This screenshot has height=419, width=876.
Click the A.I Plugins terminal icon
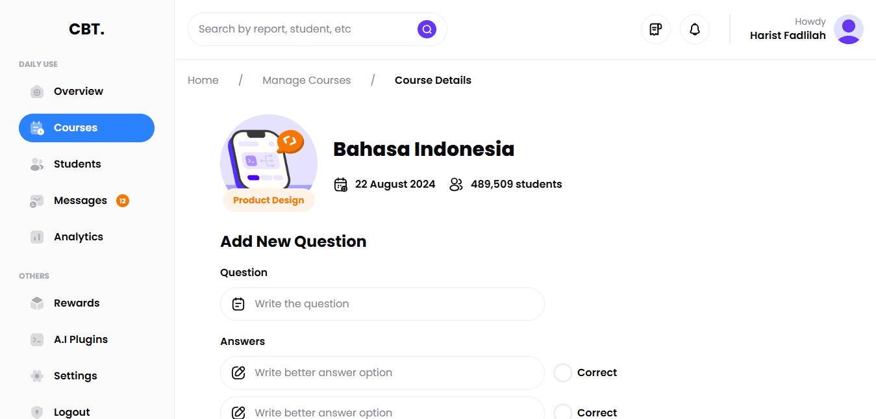[37, 340]
